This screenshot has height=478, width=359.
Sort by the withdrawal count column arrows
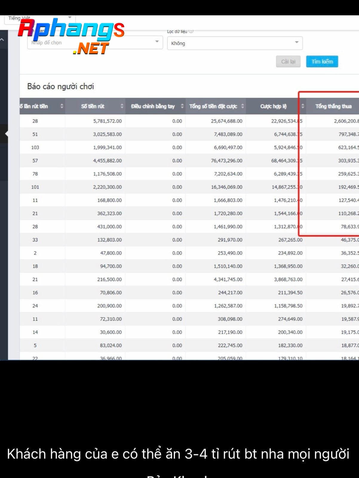coord(62,106)
